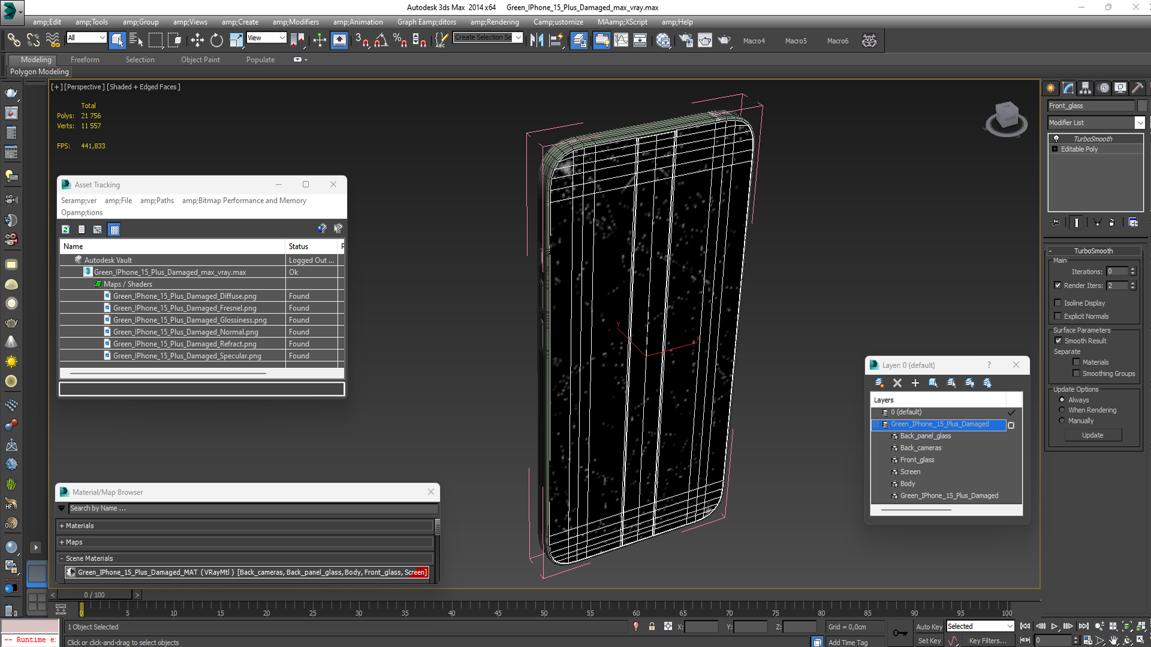Collapse the TurboSmooth rollout
This screenshot has width=1151, height=647.
coord(1093,250)
